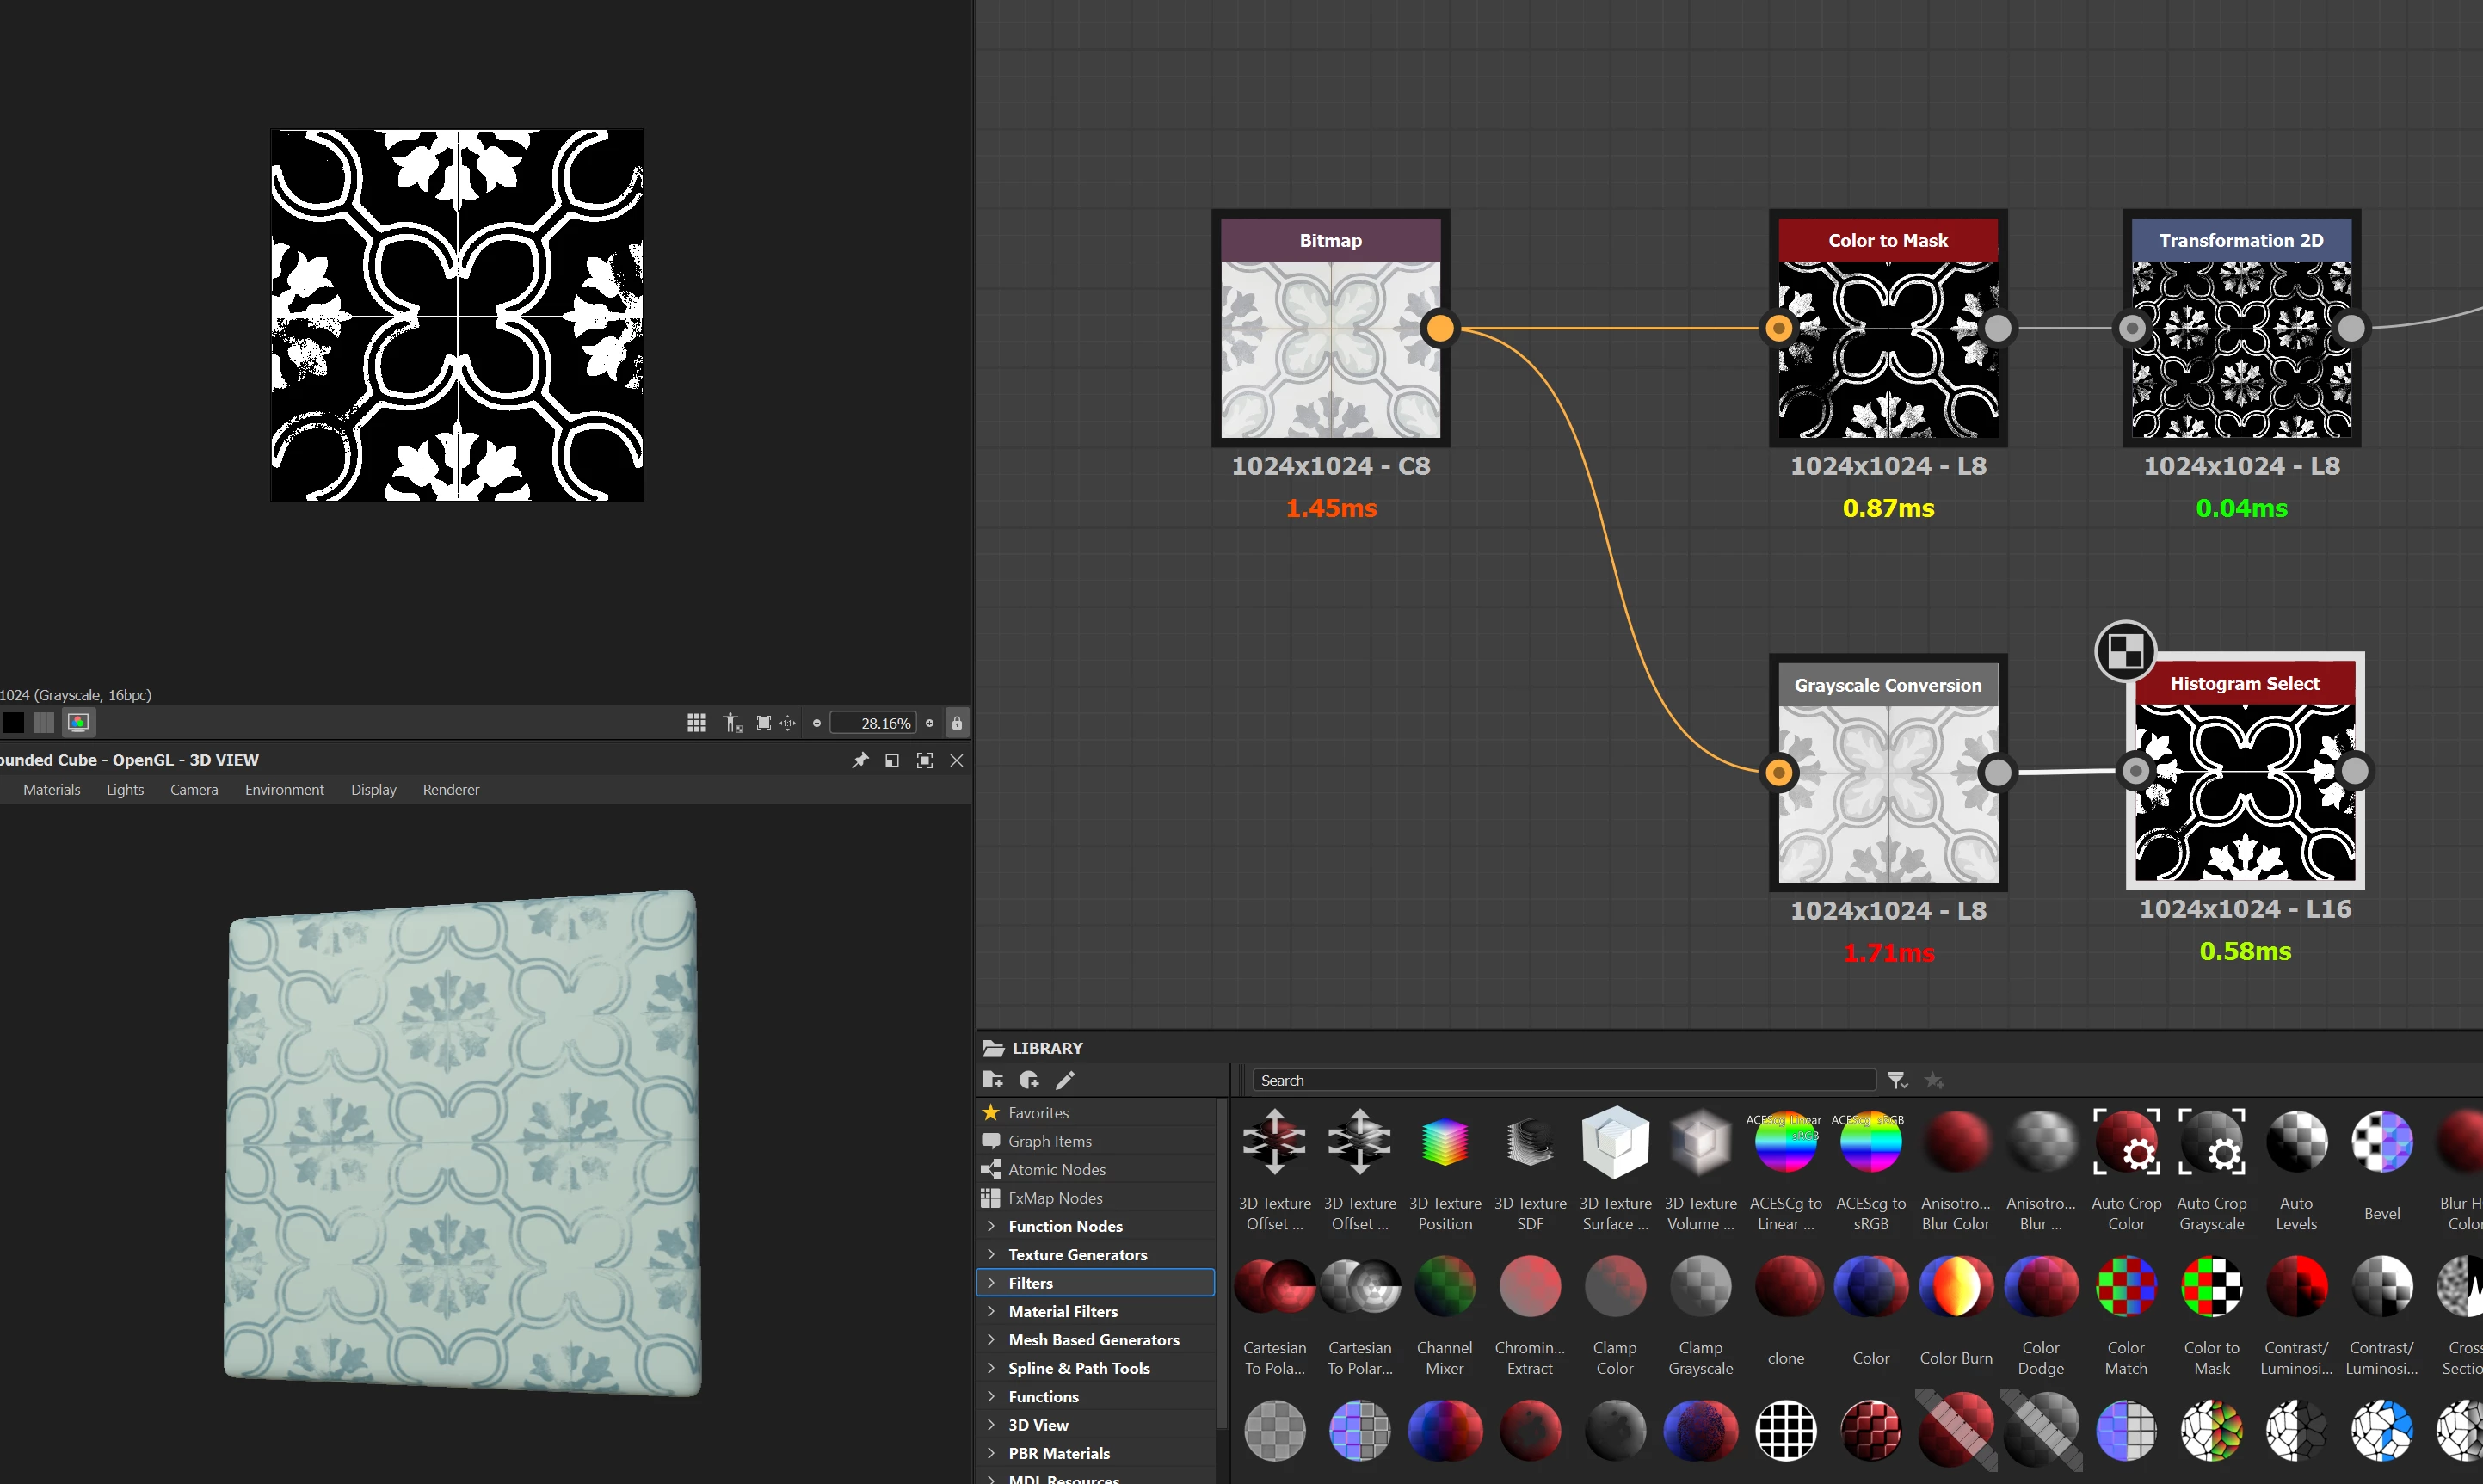Open the Materials menu in 3D view
The width and height of the screenshot is (2483, 1484).
[51, 790]
